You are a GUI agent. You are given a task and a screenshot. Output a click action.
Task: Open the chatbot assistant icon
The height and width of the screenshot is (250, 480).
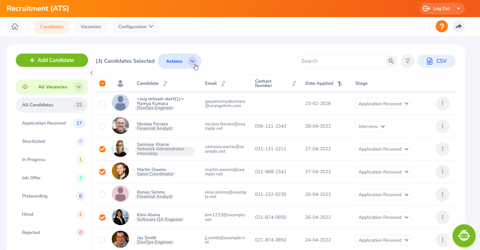pos(464,236)
